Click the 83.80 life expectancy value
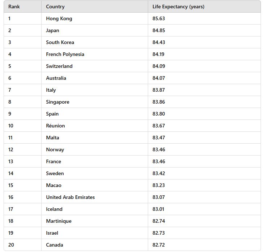This screenshot has width=266, height=252. click(x=159, y=114)
